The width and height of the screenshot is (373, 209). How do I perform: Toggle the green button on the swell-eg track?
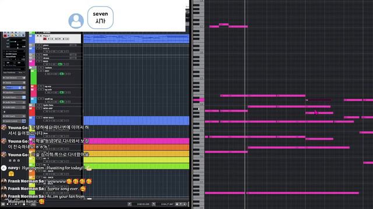[62, 102]
